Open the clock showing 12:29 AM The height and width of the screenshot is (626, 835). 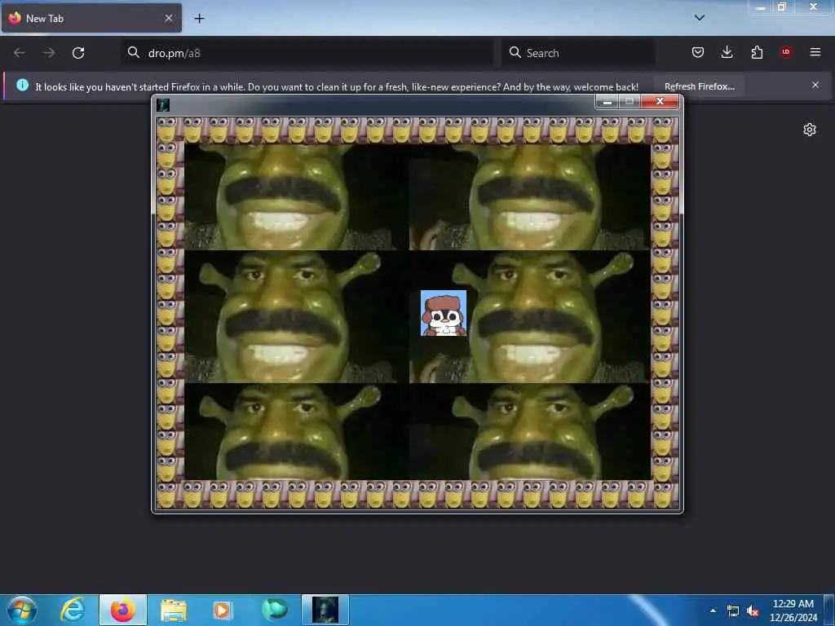click(x=793, y=611)
